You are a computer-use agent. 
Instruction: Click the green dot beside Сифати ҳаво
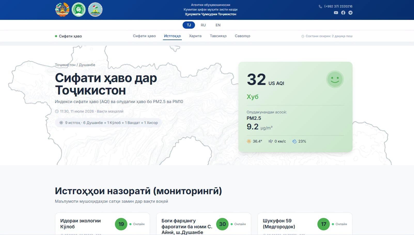click(56, 36)
